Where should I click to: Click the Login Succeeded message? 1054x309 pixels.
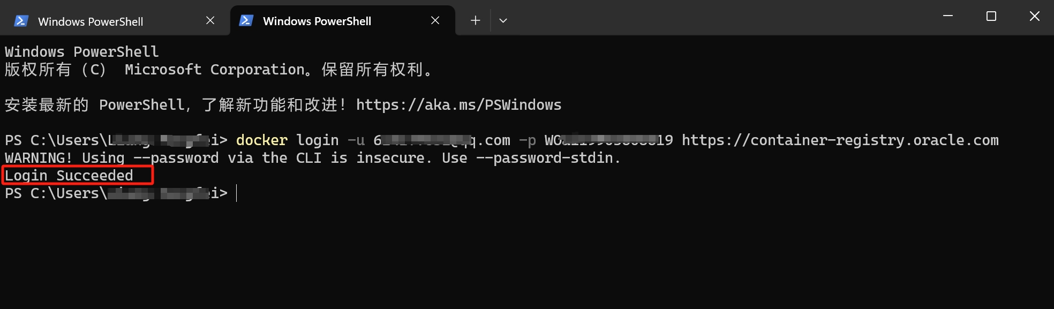(69, 176)
